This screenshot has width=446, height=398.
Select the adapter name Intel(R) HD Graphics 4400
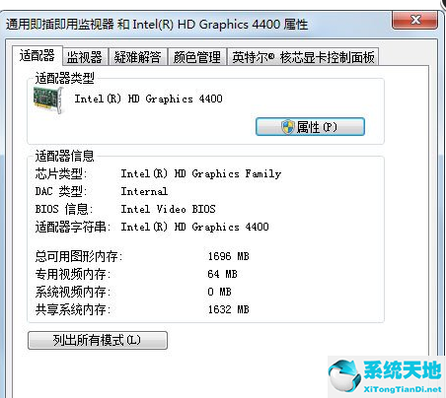(x=148, y=99)
